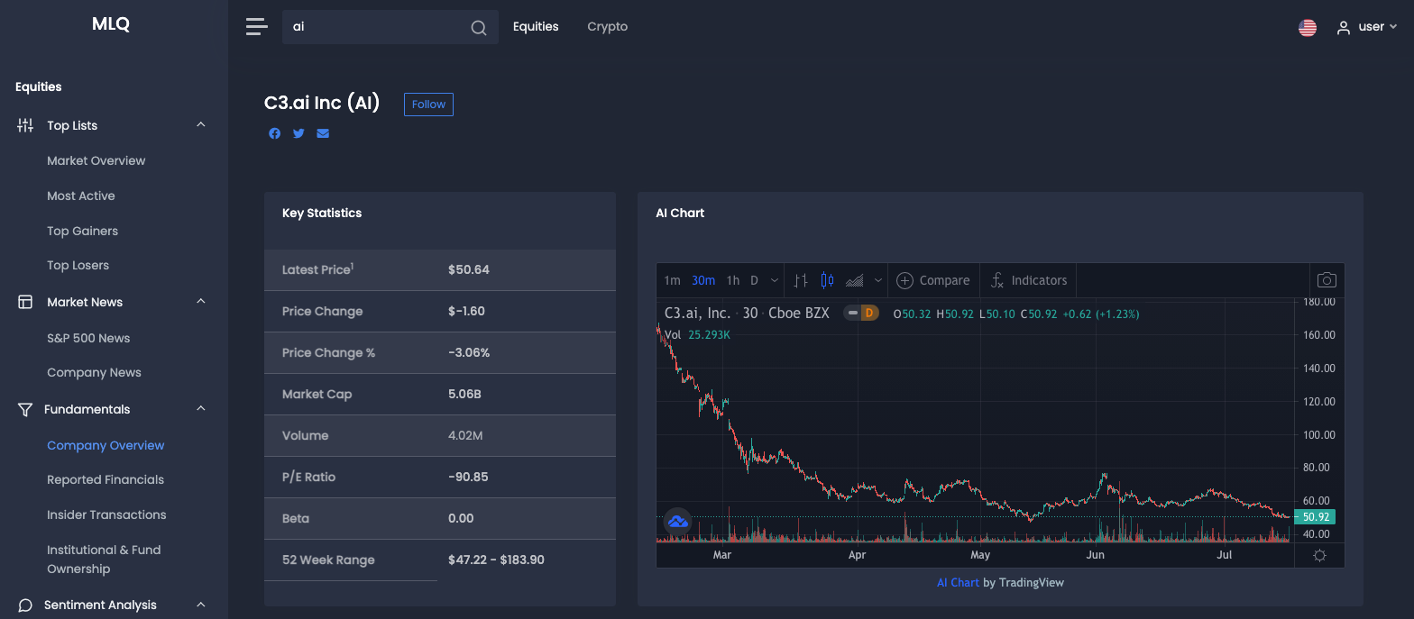Click the 52 Week Range value
Screen dimensions: 1414x619
(496, 560)
